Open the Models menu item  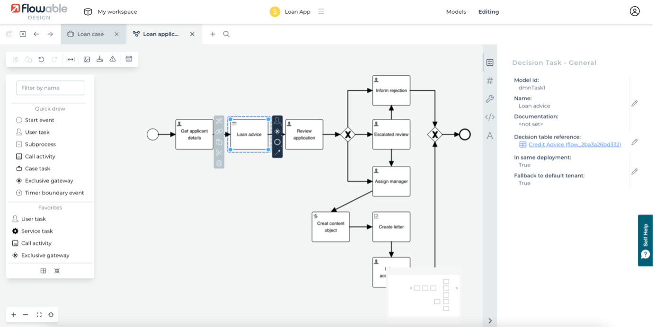point(456,12)
